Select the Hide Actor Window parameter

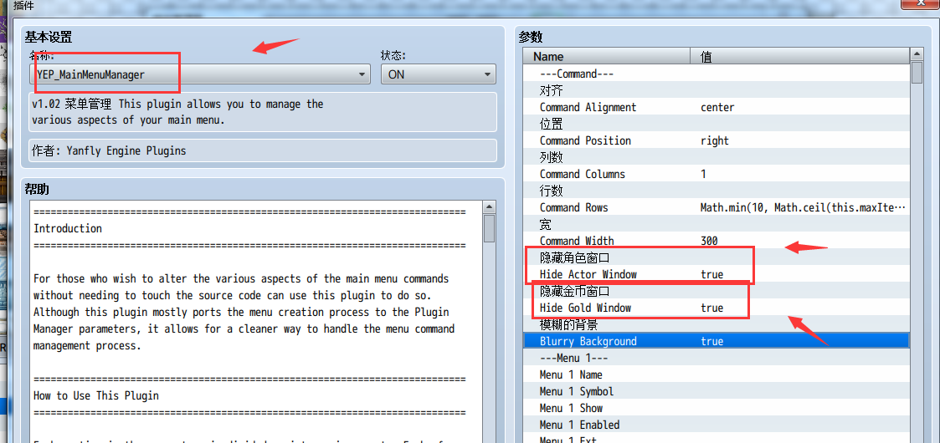coord(588,275)
